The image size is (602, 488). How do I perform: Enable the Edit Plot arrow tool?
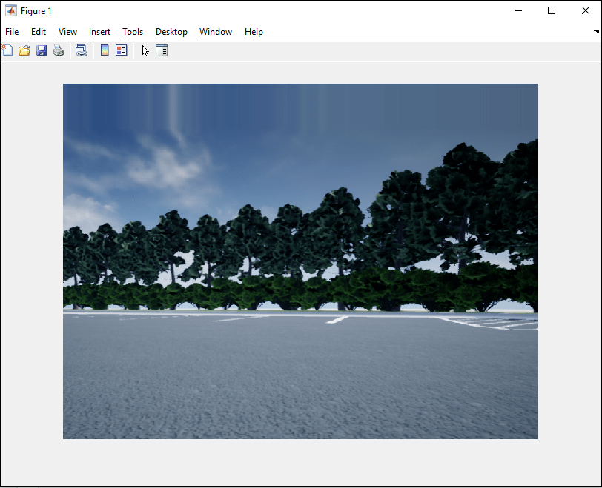(145, 51)
